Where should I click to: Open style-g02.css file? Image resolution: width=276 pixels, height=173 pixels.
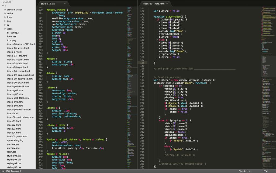coord(14,156)
